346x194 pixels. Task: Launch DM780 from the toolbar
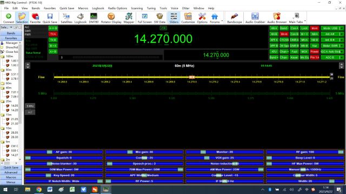[x=94, y=18]
